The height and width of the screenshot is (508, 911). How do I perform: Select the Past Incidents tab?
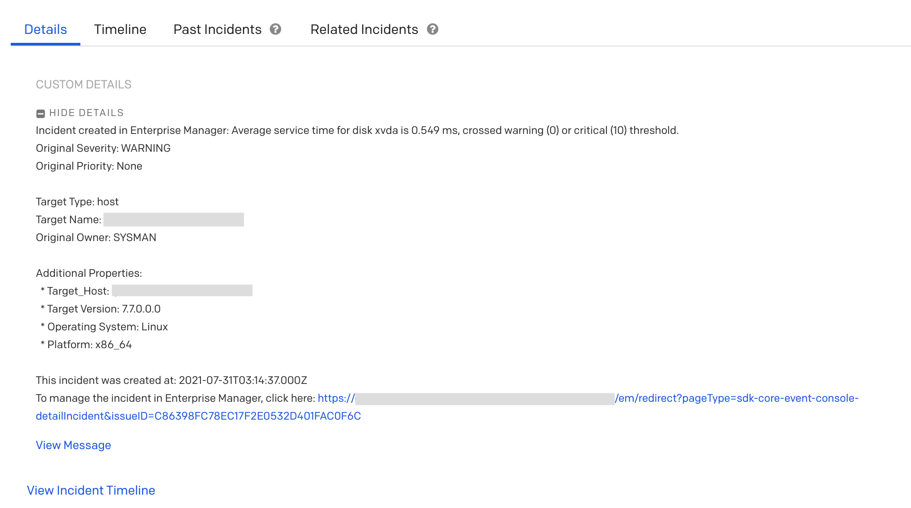[217, 29]
